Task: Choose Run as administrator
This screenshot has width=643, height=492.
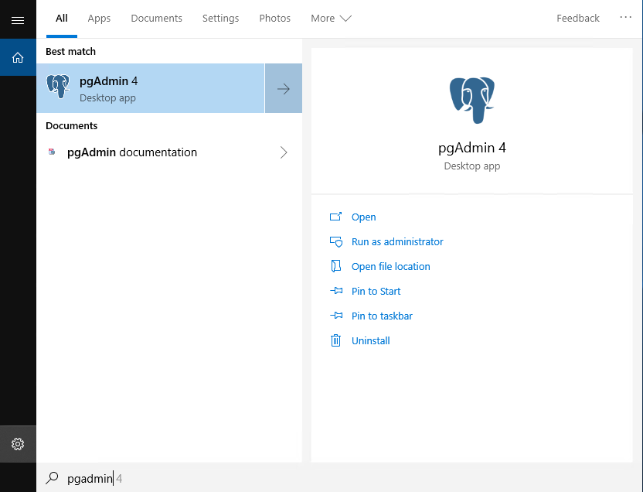Action: (x=397, y=241)
